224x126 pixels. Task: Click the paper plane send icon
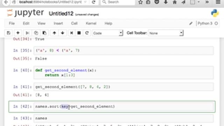click(183, 2)
